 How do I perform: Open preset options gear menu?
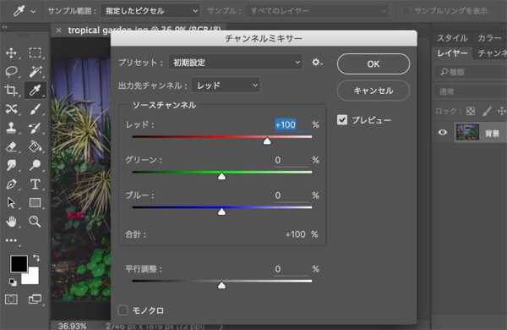(x=317, y=62)
